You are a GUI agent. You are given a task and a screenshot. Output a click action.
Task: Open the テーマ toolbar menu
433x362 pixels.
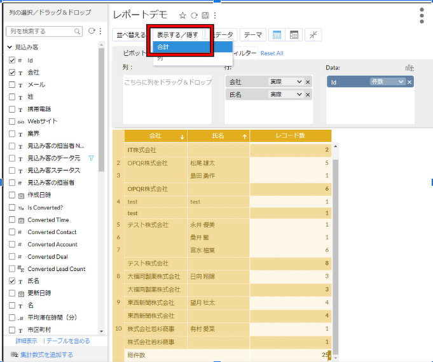click(x=253, y=35)
